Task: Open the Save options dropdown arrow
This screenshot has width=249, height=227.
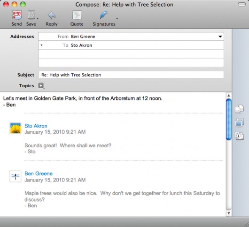Action: 38,19
